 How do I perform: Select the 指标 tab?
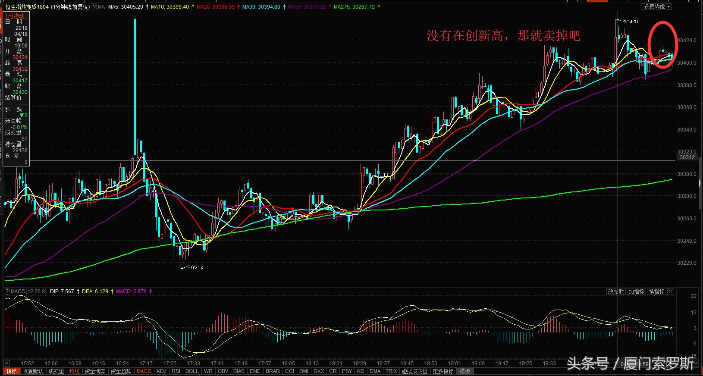tap(11, 371)
